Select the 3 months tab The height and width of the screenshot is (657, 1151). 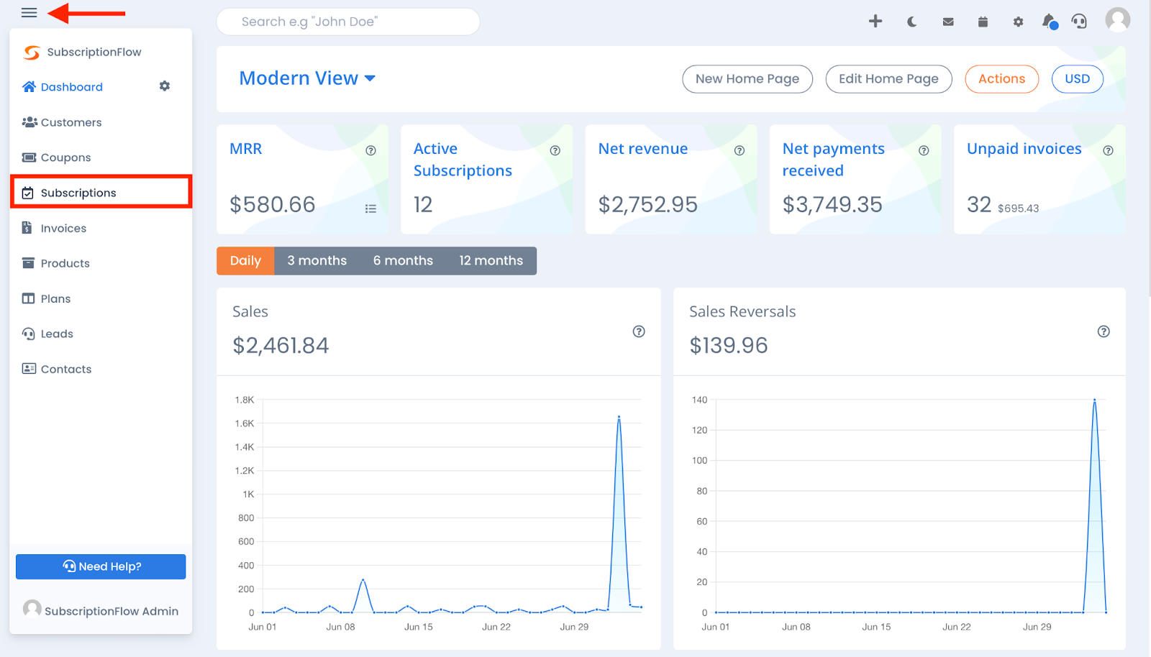coord(317,261)
